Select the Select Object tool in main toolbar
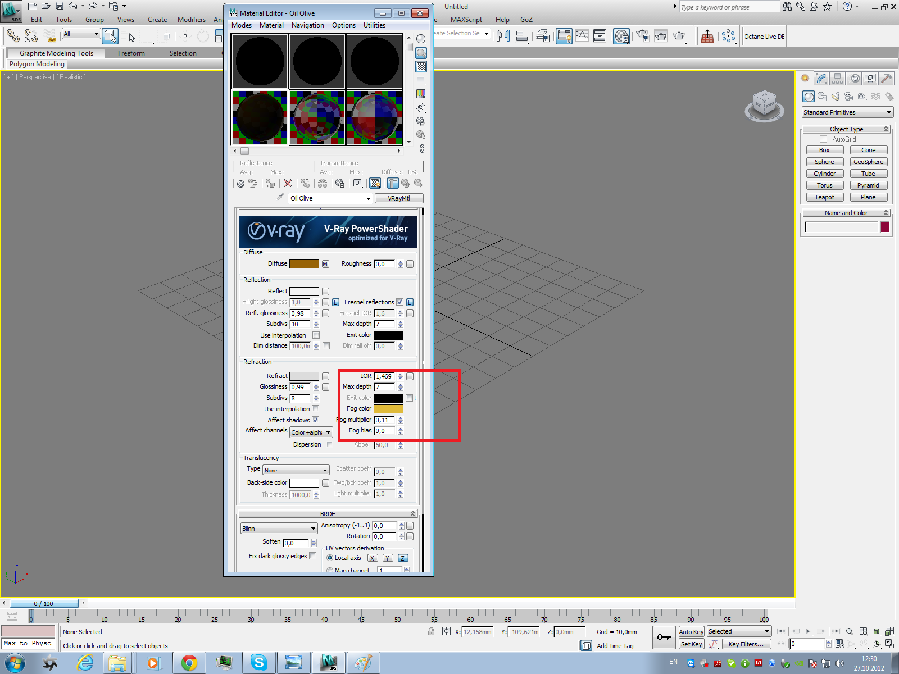The image size is (899, 674). tap(110, 37)
